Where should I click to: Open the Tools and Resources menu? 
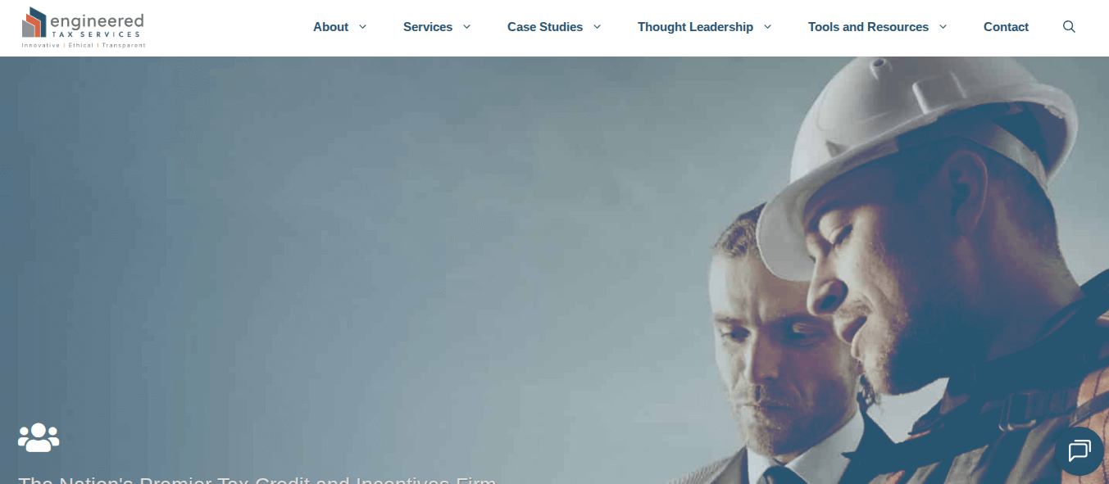coord(868,27)
